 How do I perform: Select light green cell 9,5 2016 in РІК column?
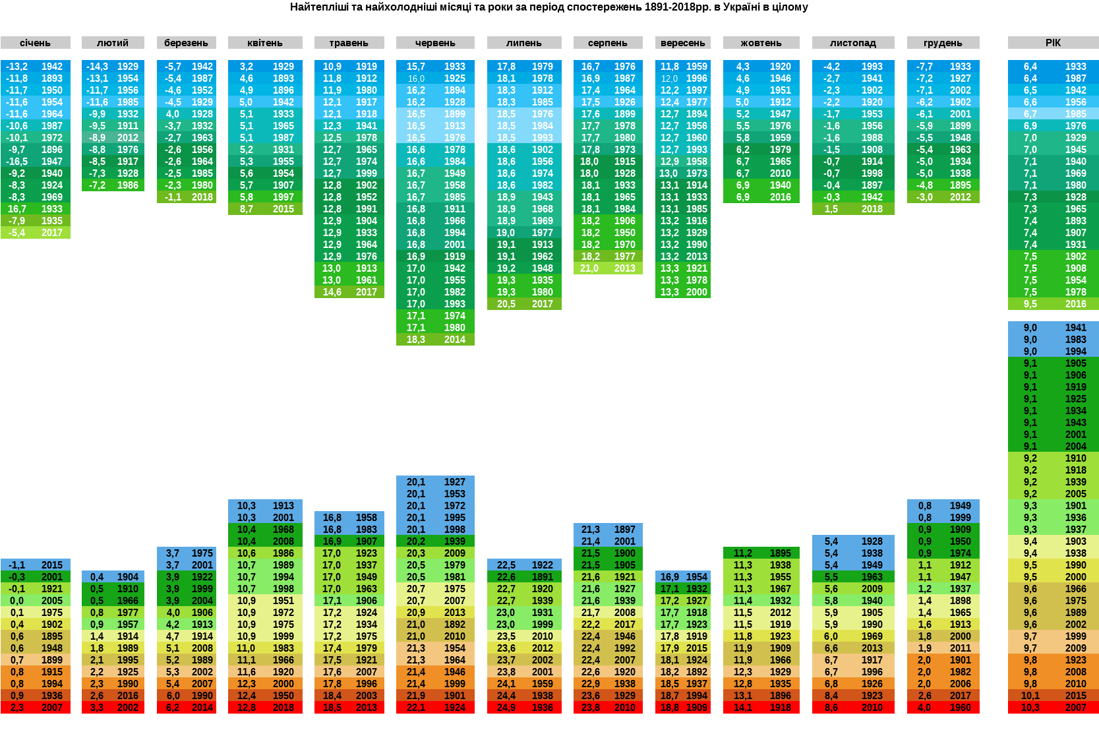[1053, 304]
